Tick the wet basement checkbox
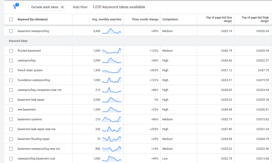 [11, 109]
